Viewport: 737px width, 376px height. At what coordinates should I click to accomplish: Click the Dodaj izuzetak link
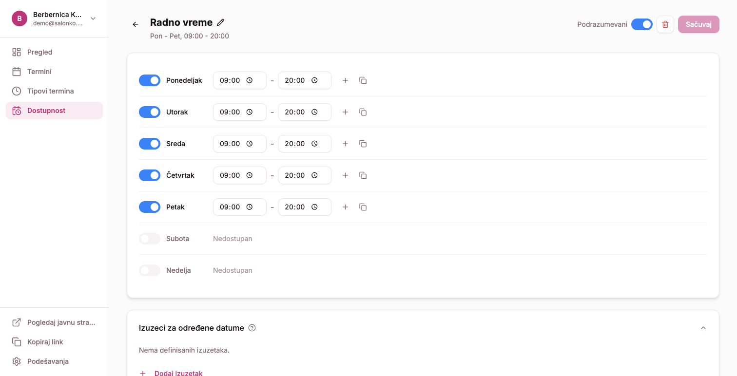pyautogui.click(x=178, y=373)
